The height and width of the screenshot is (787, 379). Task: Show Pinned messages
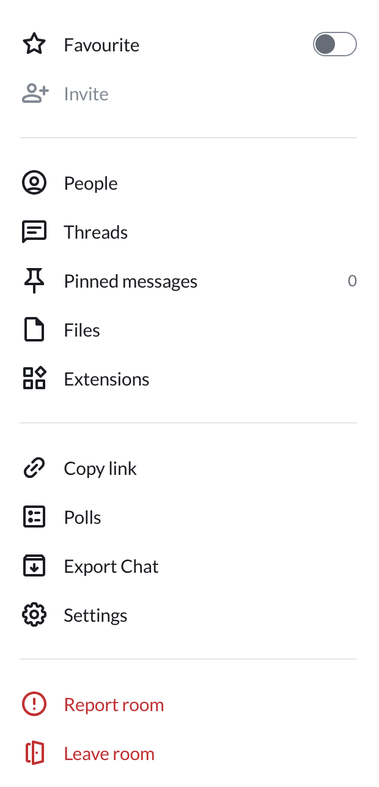(x=188, y=281)
